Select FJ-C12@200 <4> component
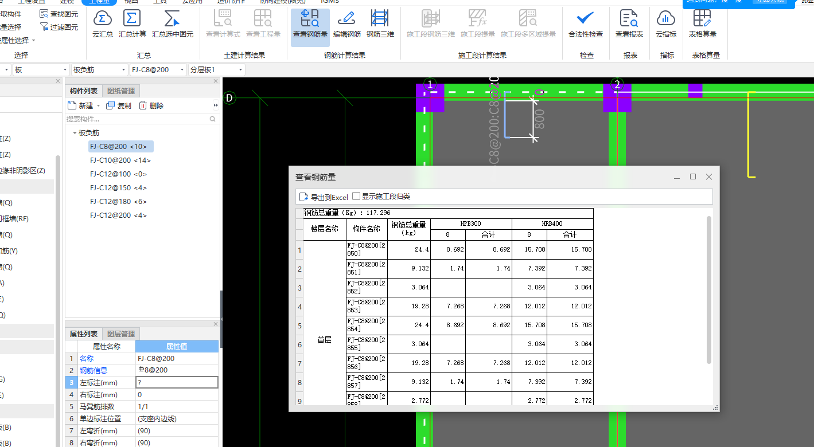This screenshot has width=814, height=447. point(118,215)
